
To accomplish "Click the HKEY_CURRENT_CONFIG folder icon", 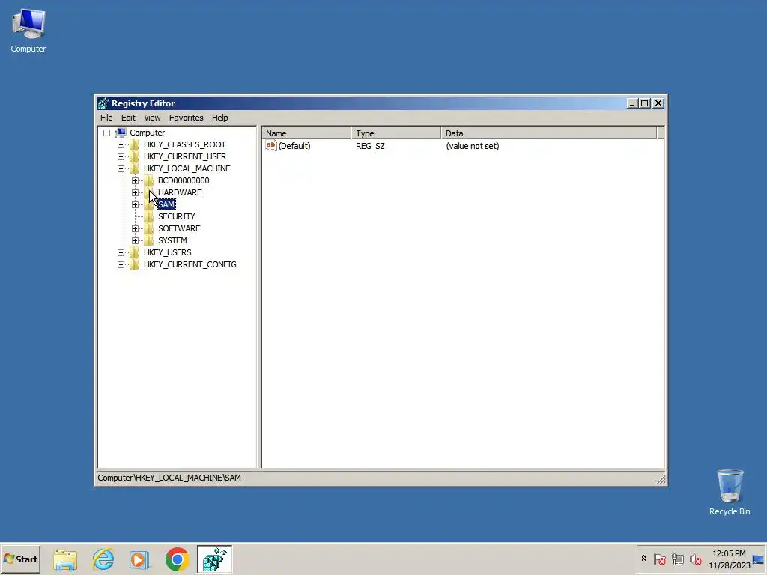I will (135, 264).
